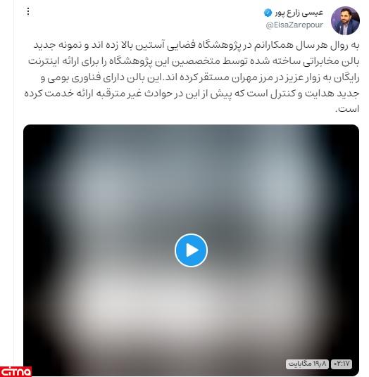Click the final word است. of the tweet
The image size is (369, 377).
coord(347,109)
